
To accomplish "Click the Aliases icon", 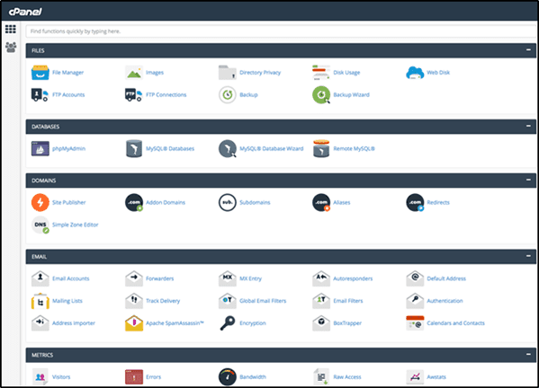I will click(x=321, y=202).
